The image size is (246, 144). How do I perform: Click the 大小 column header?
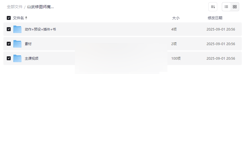pyautogui.click(x=176, y=18)
